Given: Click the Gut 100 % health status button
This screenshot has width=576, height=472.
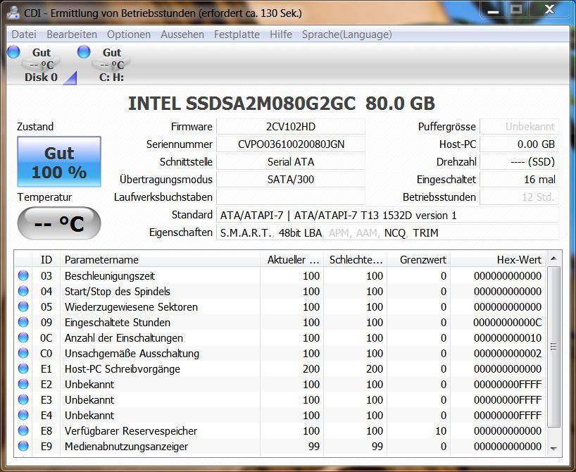Looking at the screenshot, I should (x=59, y=162).
